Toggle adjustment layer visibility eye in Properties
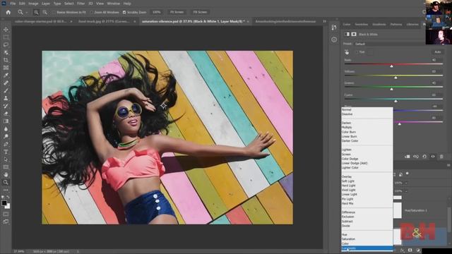452x254 pixels. (433, 157)
